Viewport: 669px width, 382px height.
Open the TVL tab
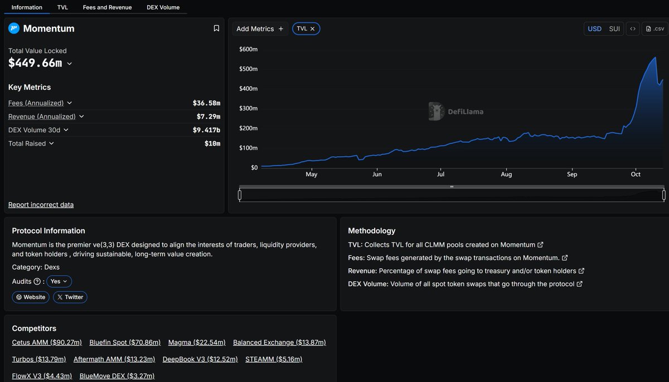click(x=62, y=7)
